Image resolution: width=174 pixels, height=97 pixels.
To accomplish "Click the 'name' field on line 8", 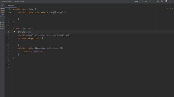I will 29,32.
